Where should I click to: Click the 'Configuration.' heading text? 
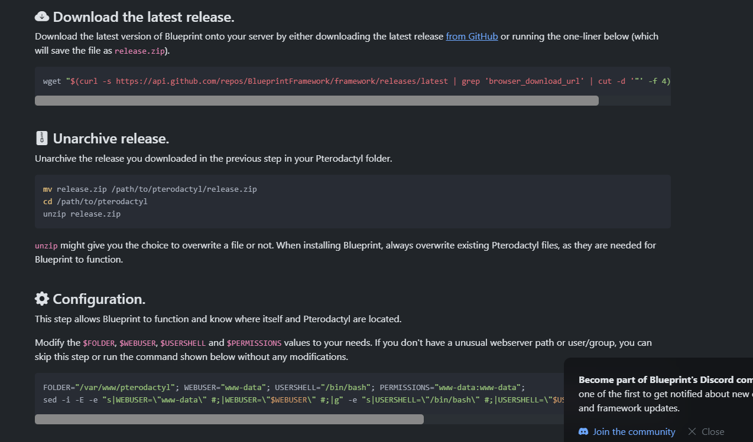click(x=99, y=299)
